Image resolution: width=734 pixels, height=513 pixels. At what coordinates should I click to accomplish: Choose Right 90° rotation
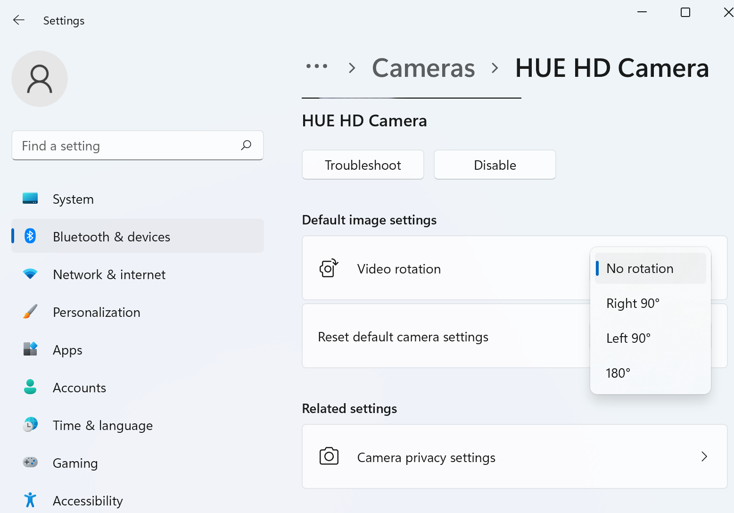click(651, 303)
